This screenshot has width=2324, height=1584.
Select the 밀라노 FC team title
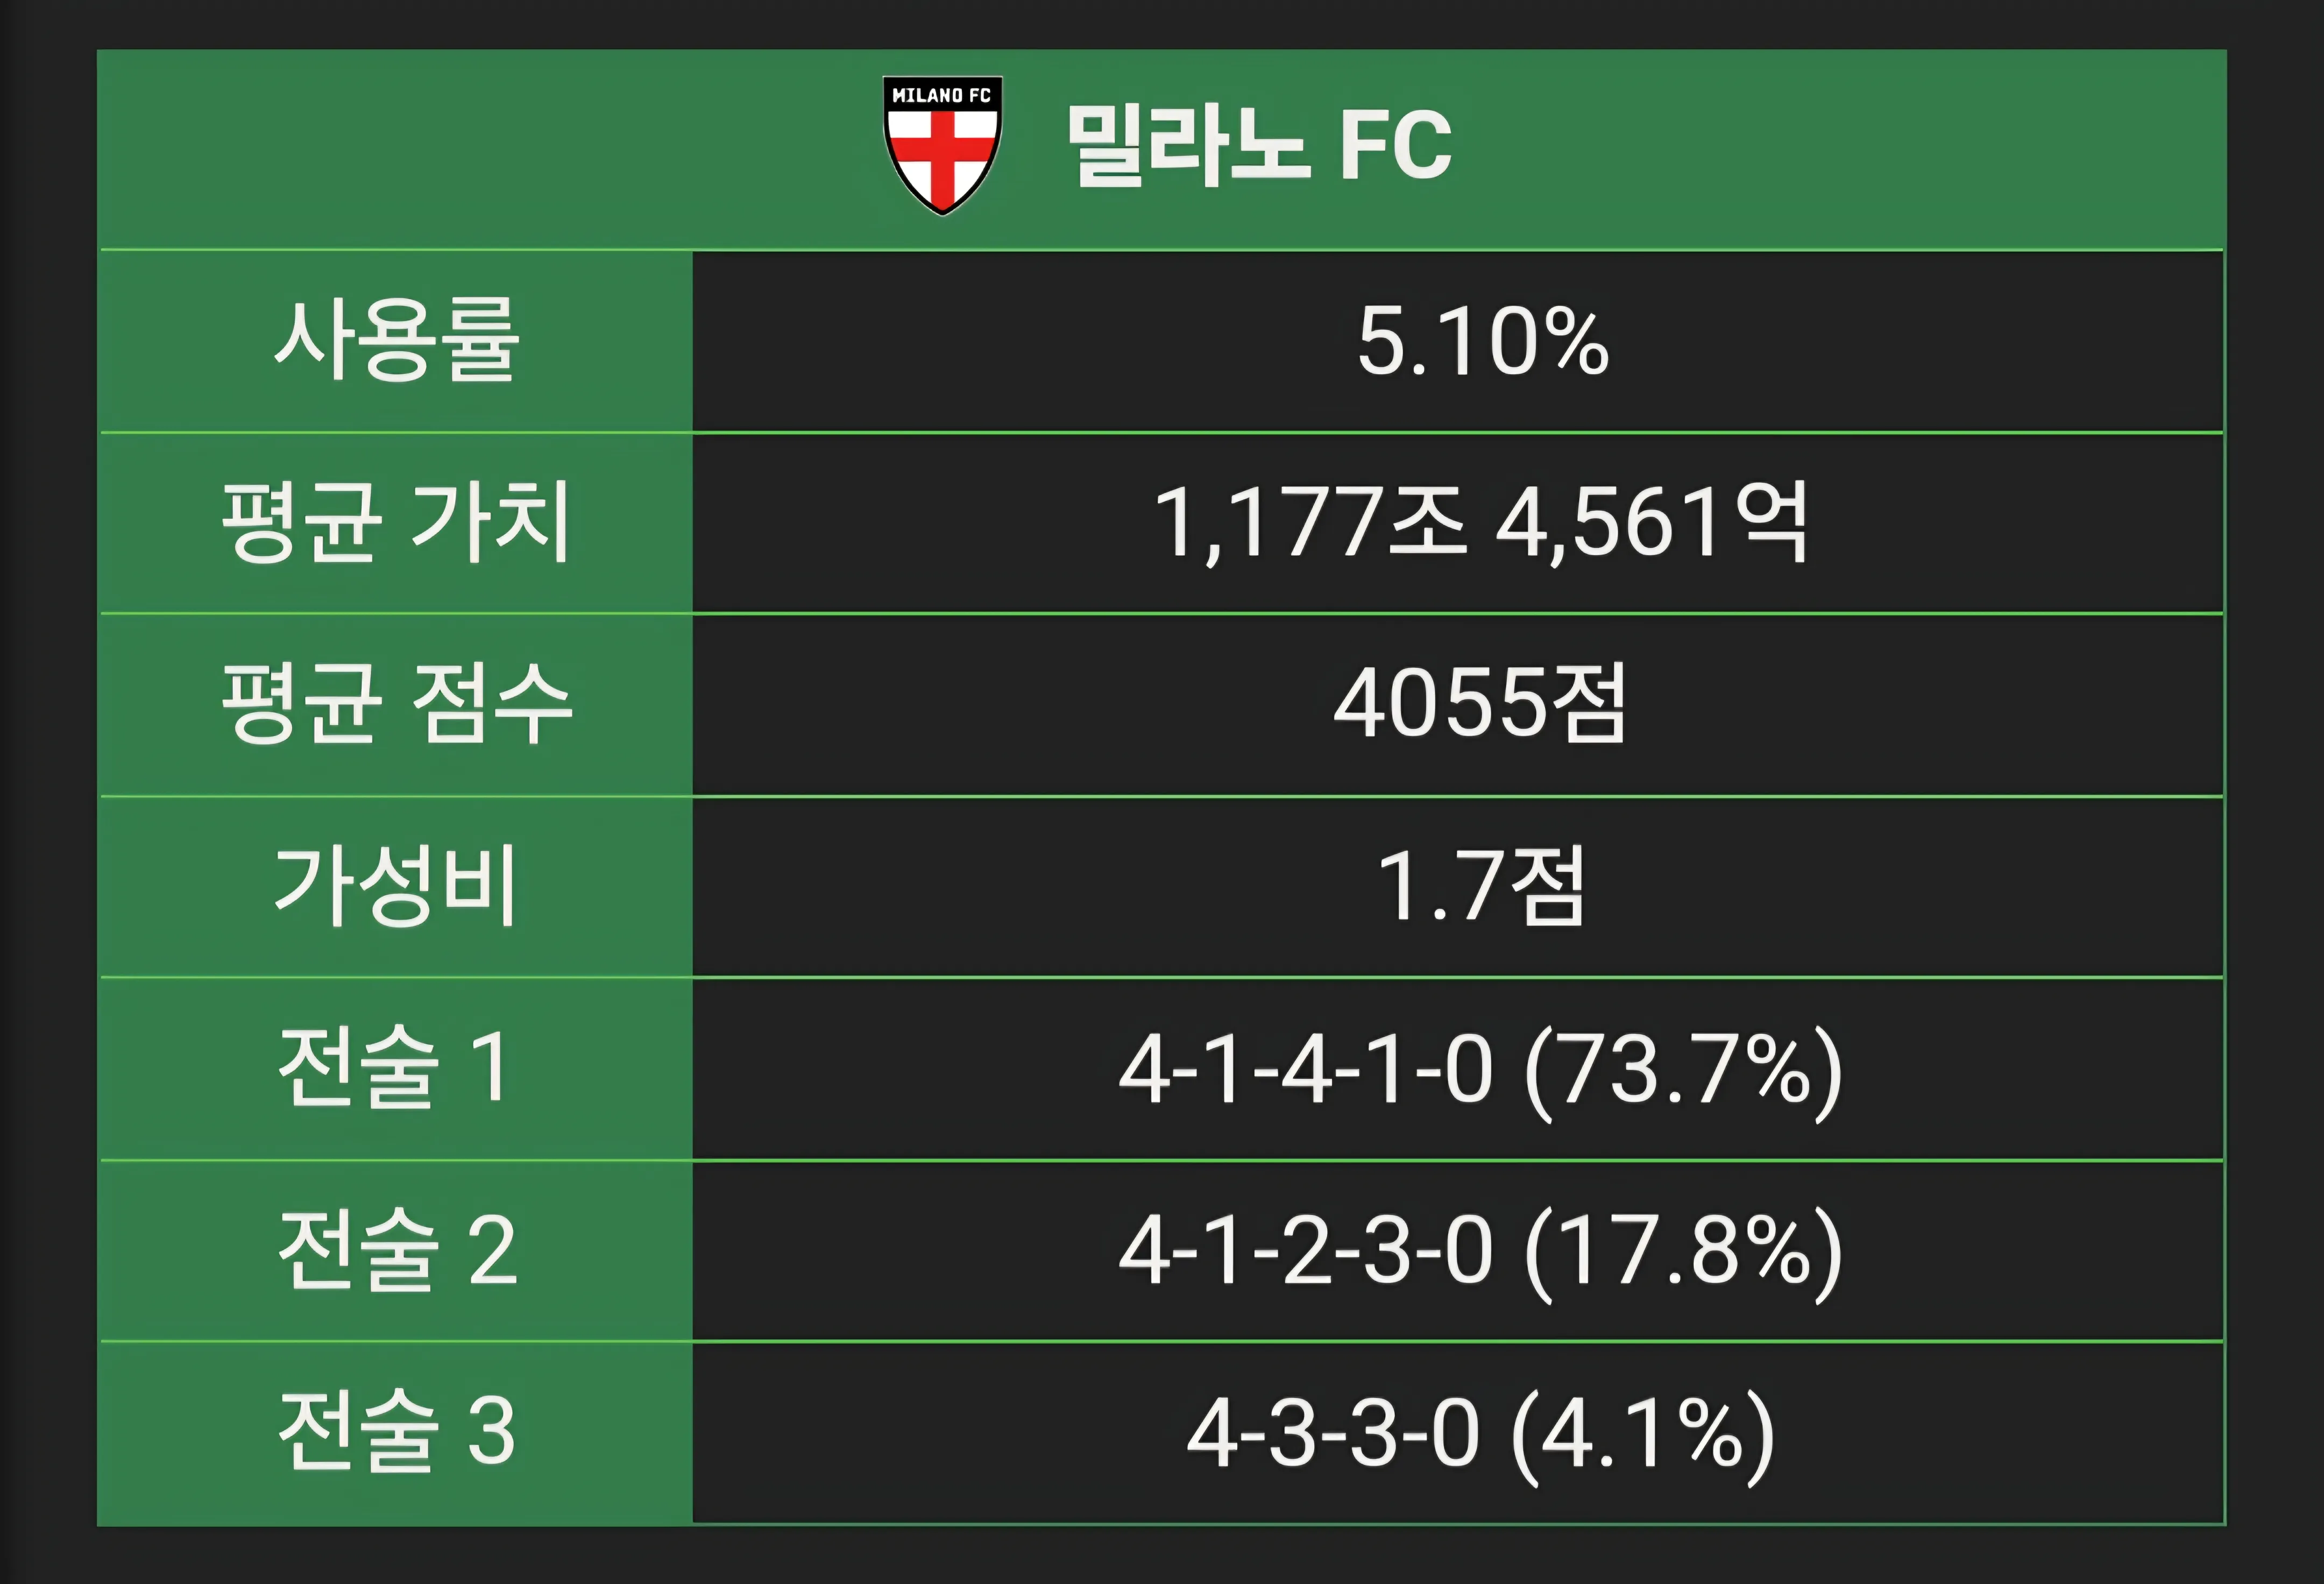click(1260, 146)
